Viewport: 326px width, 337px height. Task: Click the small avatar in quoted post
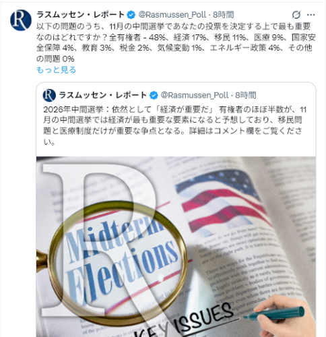click(49, 95)
